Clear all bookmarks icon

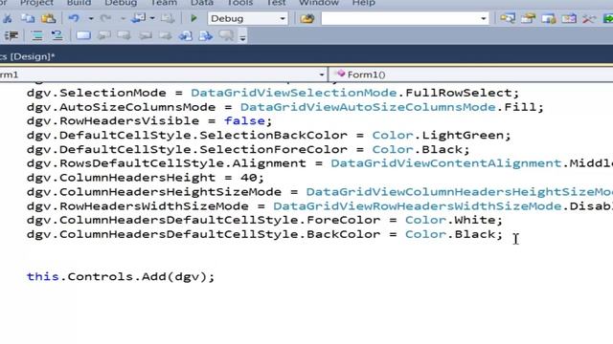click(227, 36)
